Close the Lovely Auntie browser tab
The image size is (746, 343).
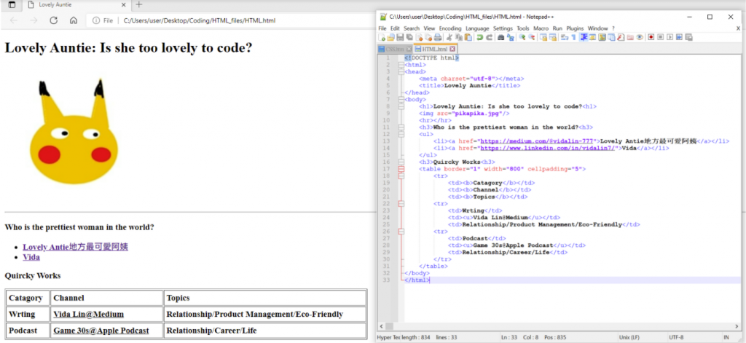click(x=124, y=5)
